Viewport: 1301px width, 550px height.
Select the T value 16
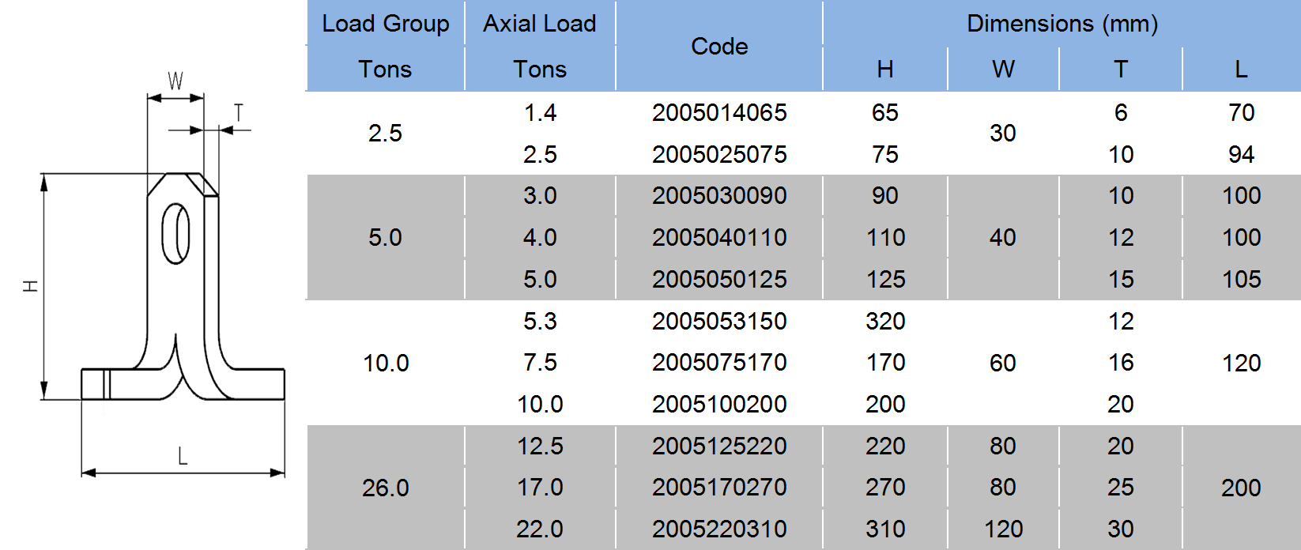pyautogui.click(x=1120, y=363)
